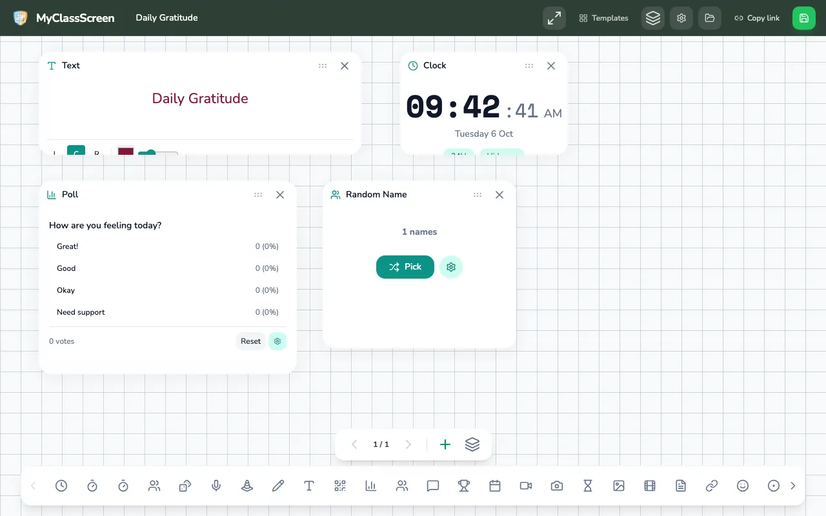Add the speech bubble widget

coord(433,486)
